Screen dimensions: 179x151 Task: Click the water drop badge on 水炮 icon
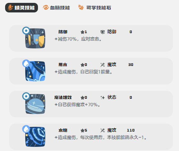(x=26, y=129)
